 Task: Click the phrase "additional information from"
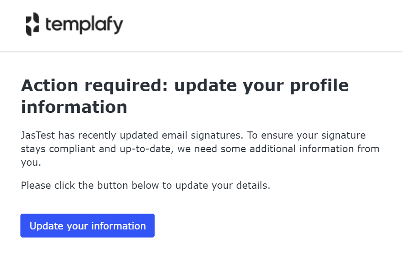314,149
